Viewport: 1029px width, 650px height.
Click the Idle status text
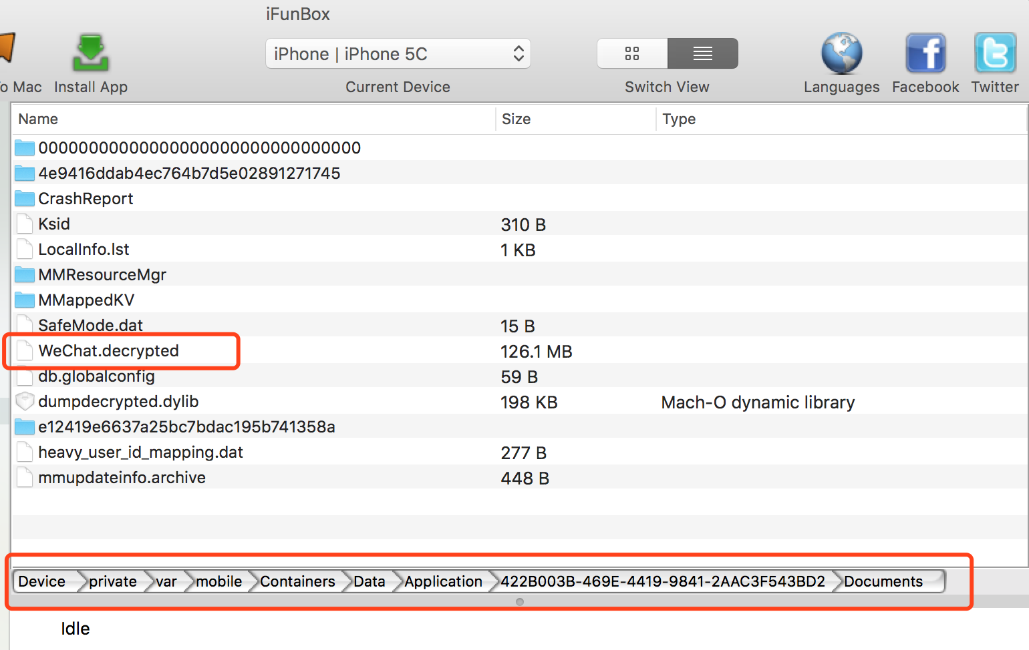pos(76,629)
